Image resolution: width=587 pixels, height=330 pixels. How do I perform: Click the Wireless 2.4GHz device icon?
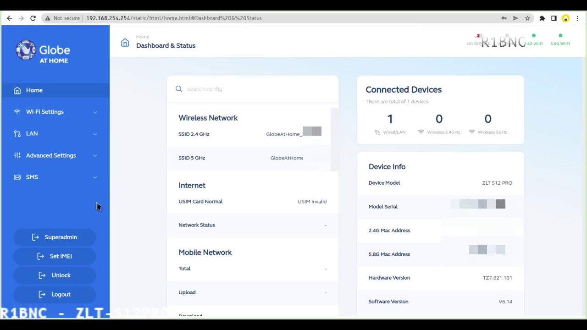point(421,132)
